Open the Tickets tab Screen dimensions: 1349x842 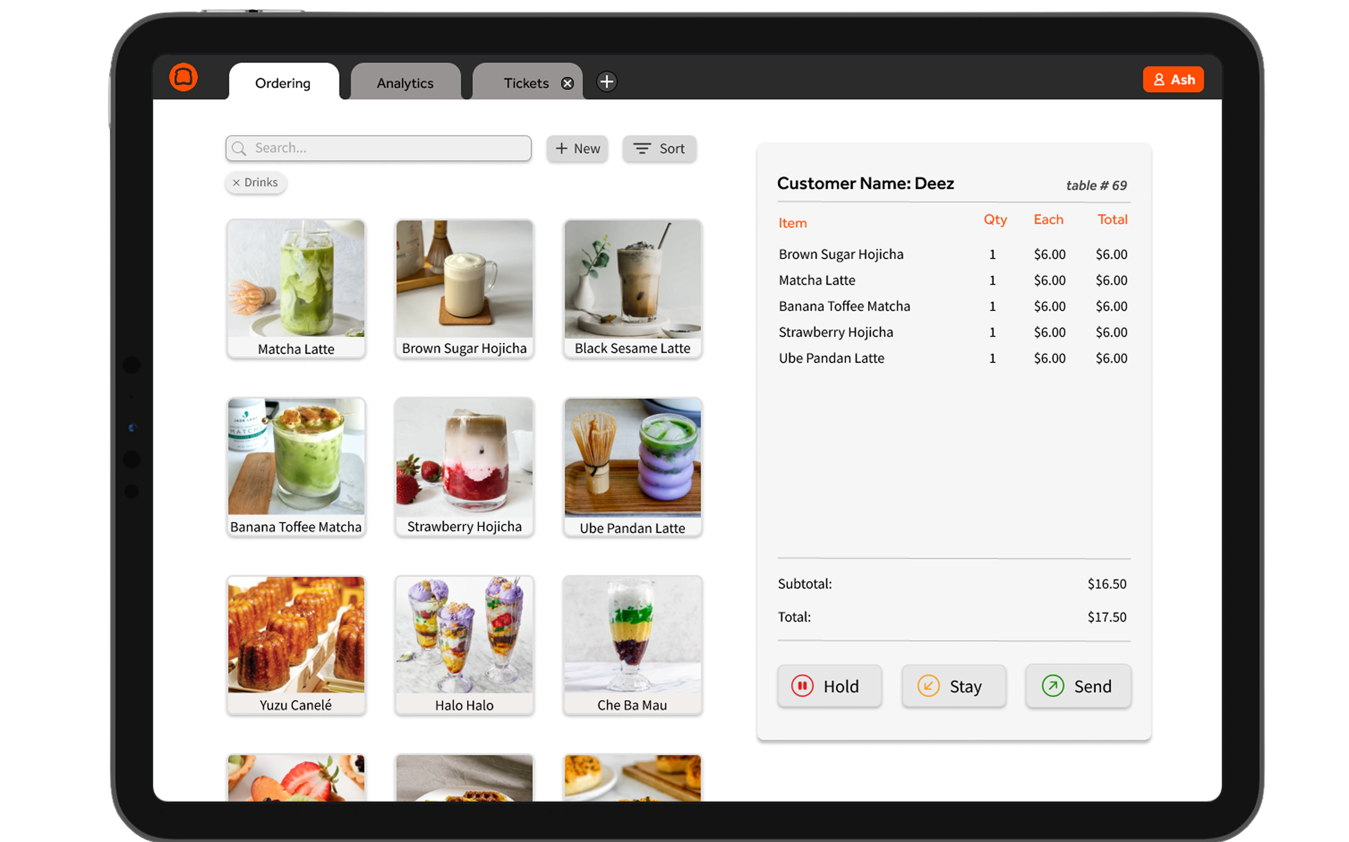tap(526, 82)
